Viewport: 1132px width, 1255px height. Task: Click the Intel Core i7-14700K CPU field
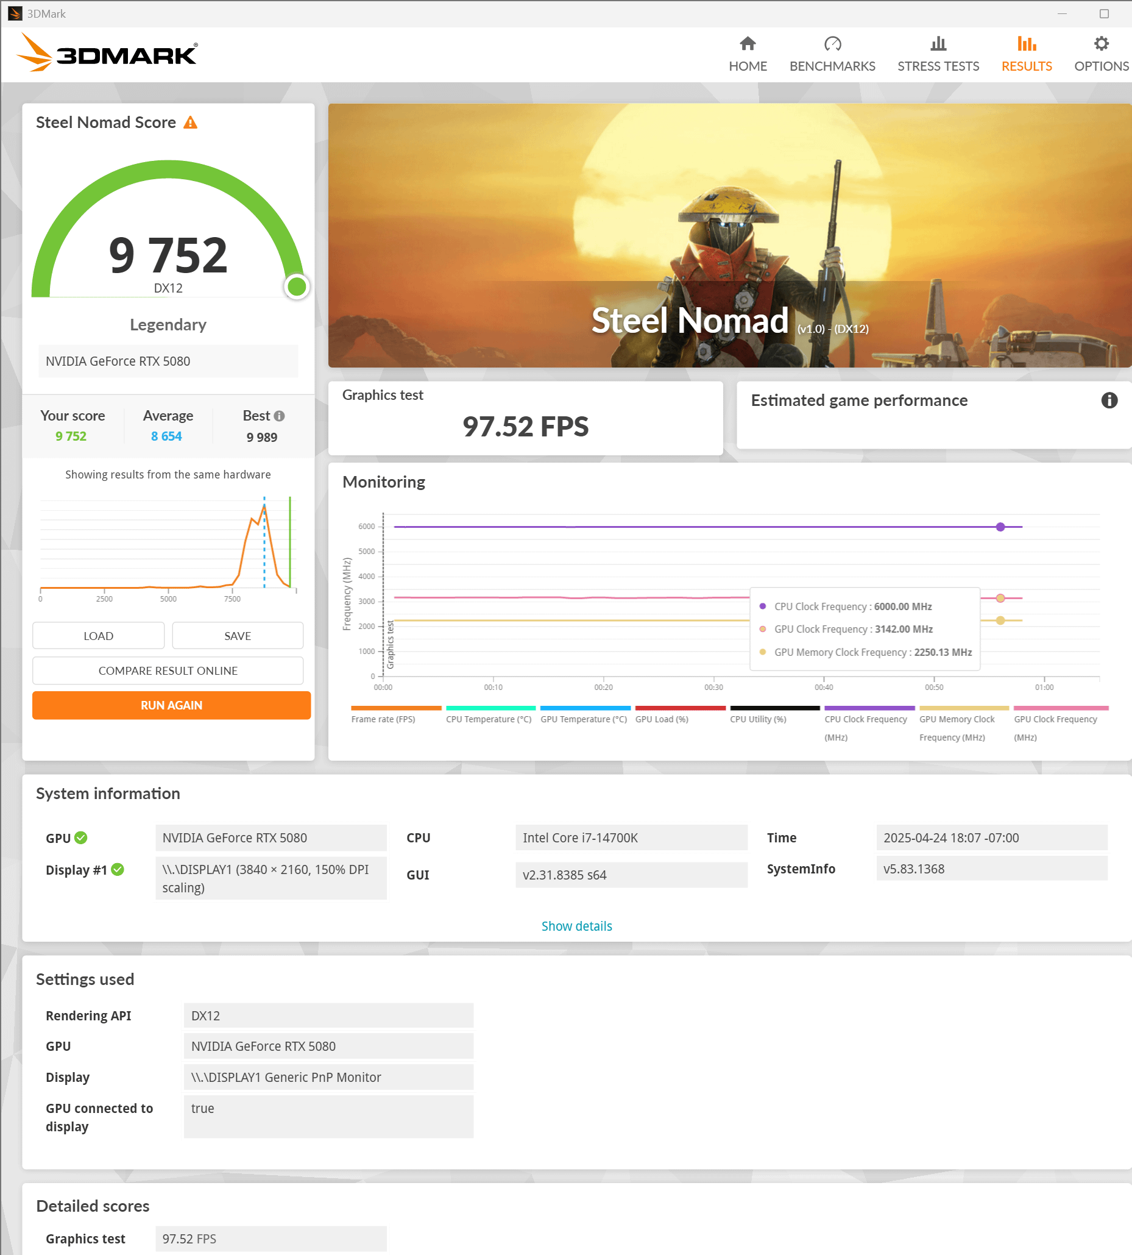[x=631, y=837]
